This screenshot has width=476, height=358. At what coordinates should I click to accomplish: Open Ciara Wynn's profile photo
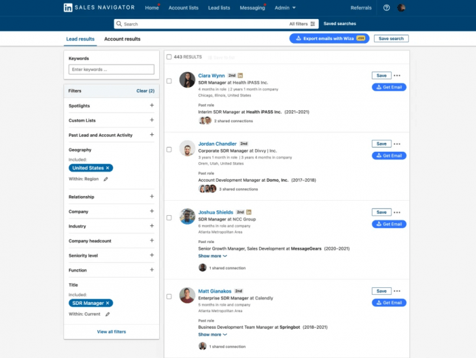click(187, 80)
